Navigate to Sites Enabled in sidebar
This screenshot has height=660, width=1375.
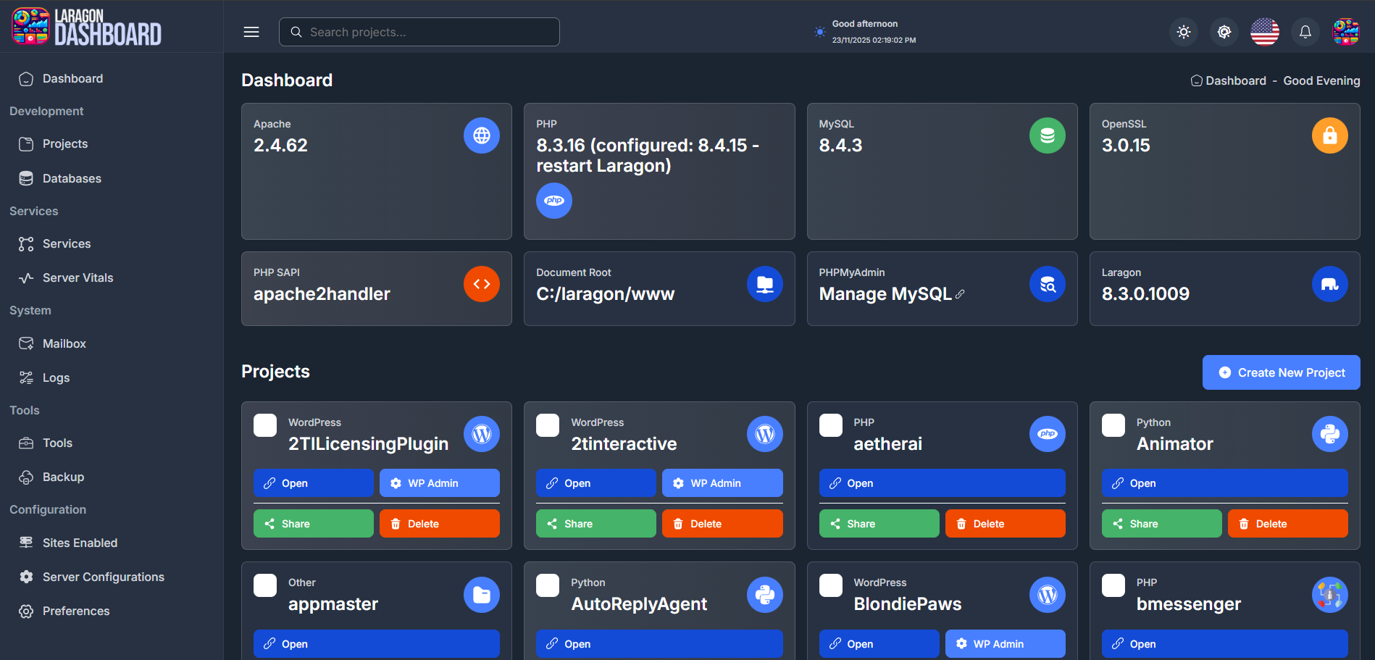80,542
